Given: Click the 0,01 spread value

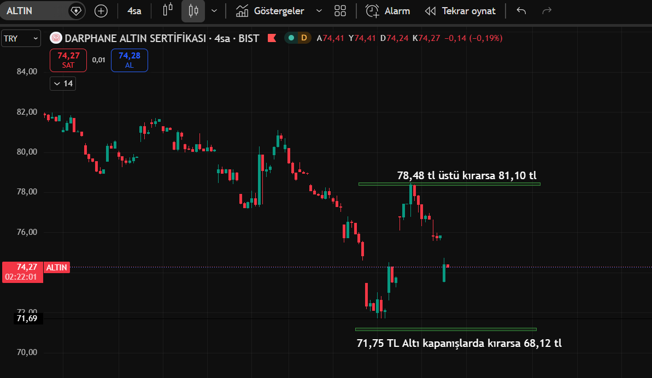Looking at the screenshot, I should point(98,60).
